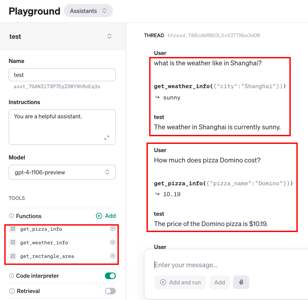The image size is (308, 300).
Task: Click the info icon beside Functions
Action: point(12,216)
